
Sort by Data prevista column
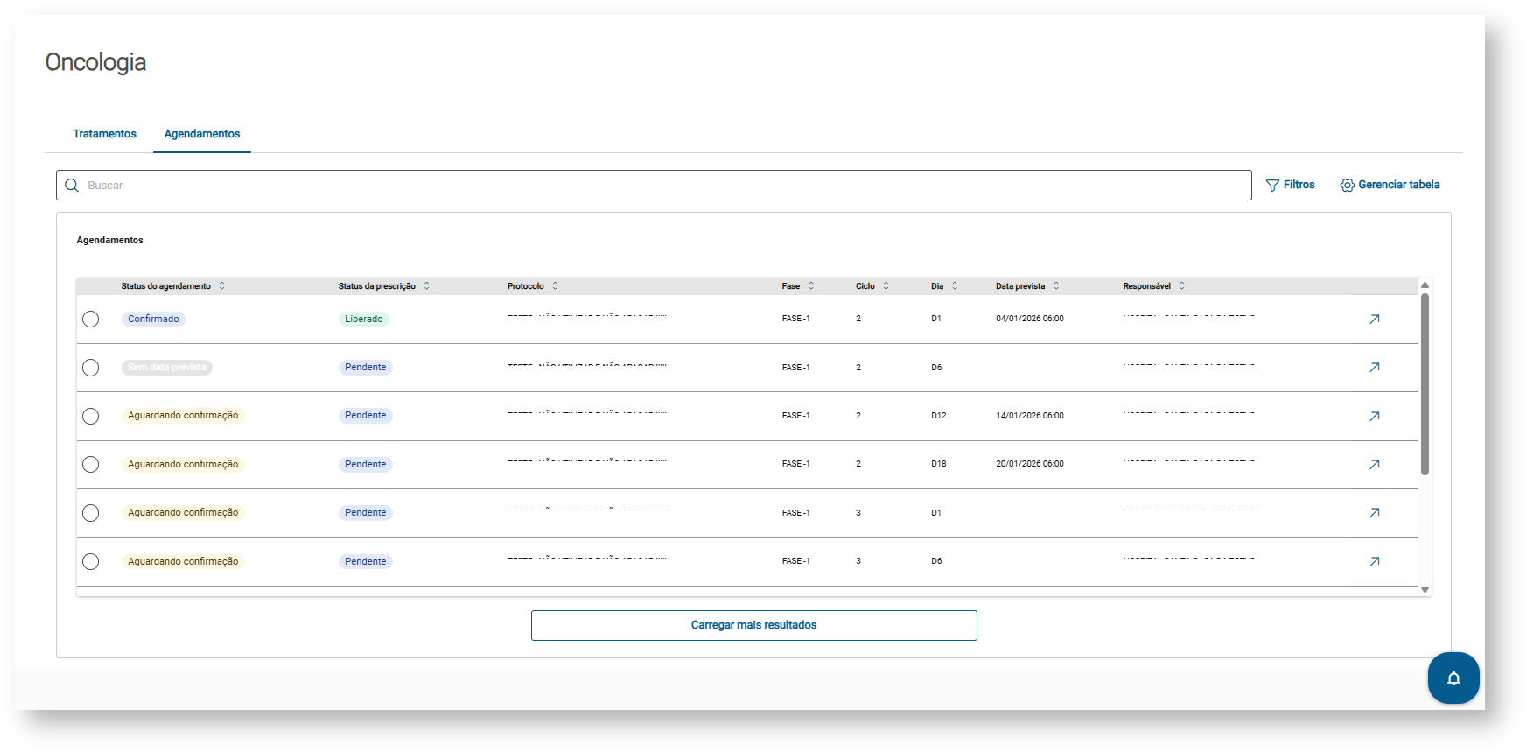tap(1056, 286)
